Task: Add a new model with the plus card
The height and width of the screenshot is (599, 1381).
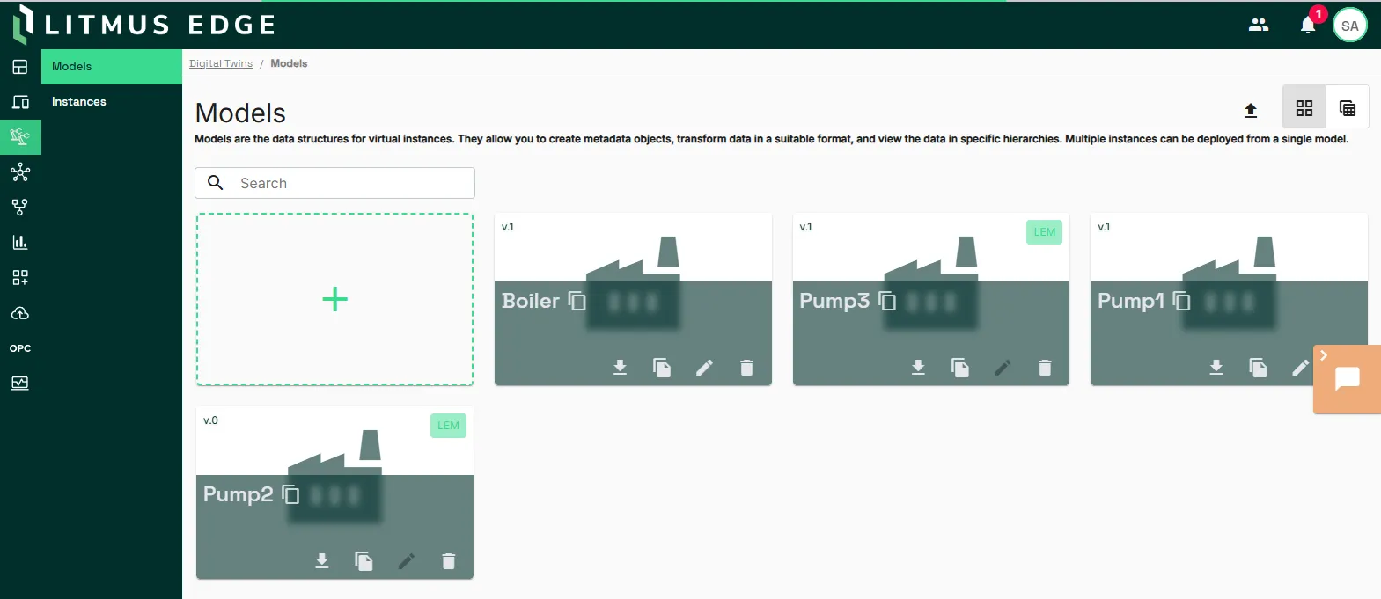Action: [334, 299]
